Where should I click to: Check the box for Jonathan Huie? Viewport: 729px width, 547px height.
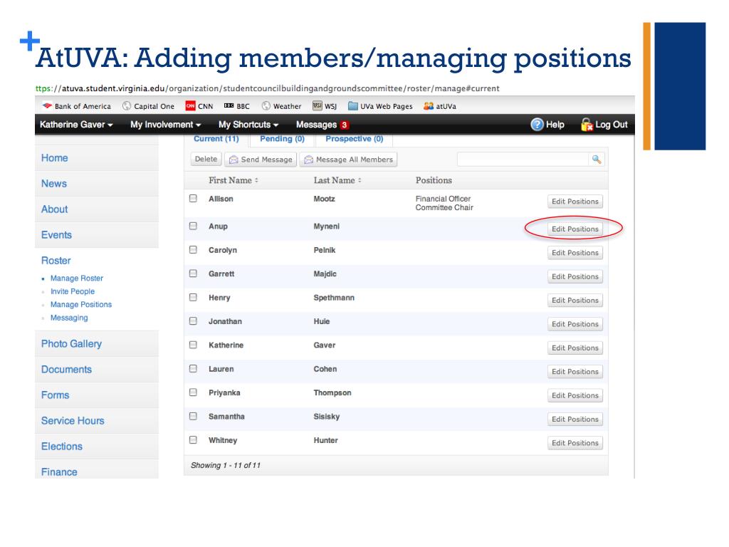pos(194,321)
